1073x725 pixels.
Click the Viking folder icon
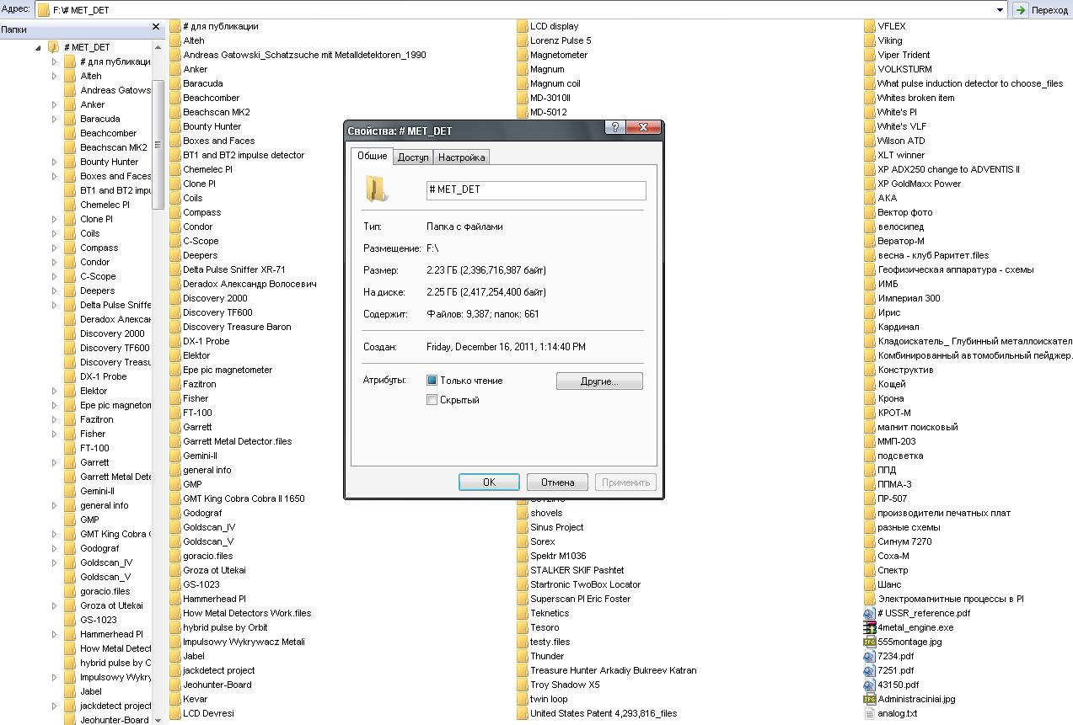870,40
